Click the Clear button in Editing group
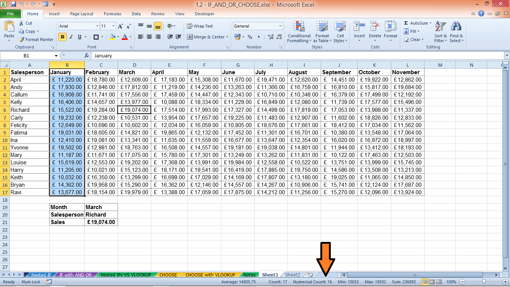 pyautogui.click(x=414, y=40)
